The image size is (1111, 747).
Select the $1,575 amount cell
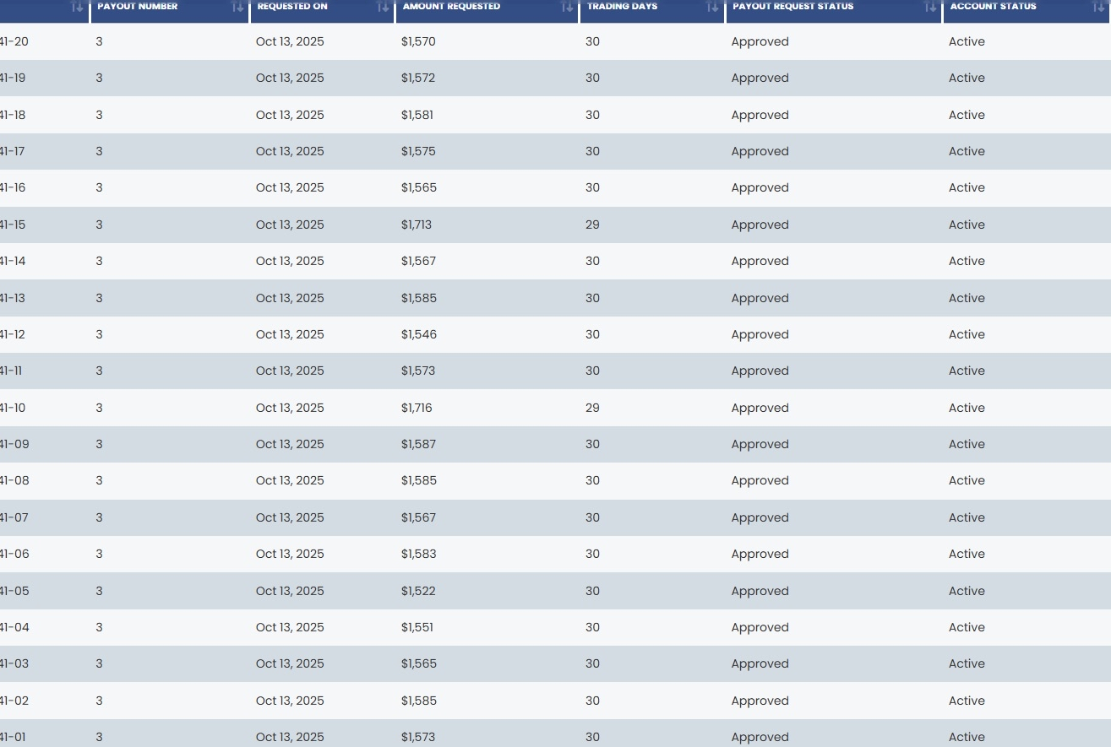coord(418,151)
